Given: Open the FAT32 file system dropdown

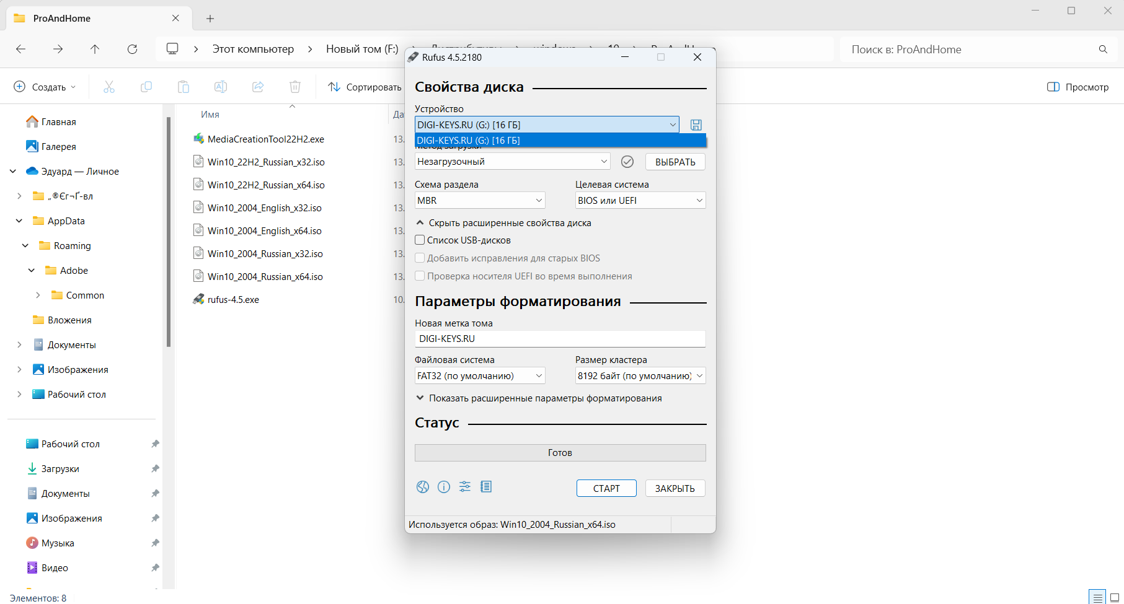Looking at the screenshot, I should pyautogui.click(x=480, y=376).
